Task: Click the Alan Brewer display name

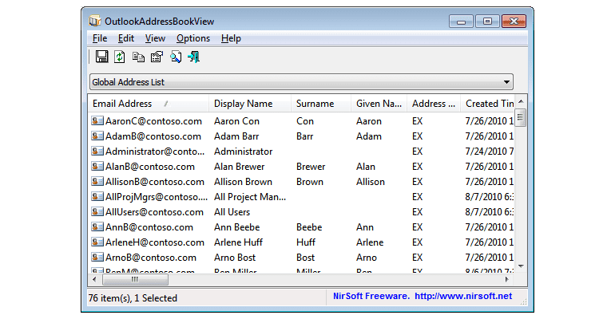Action: click(240, 167)
